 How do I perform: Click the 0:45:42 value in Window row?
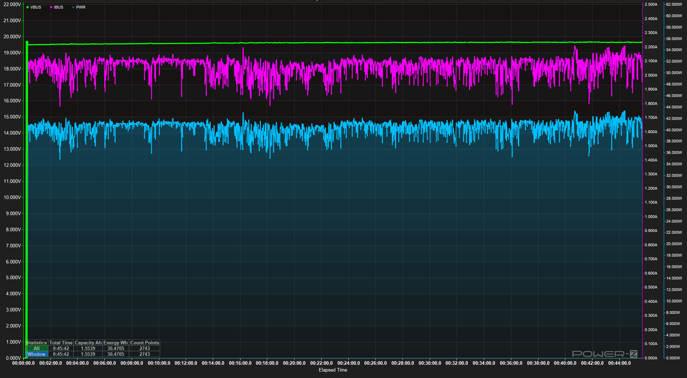tap(61, 354)
